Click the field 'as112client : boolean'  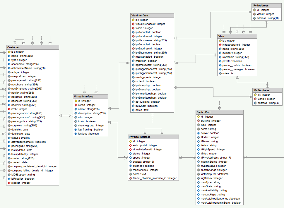pos(148,102)
